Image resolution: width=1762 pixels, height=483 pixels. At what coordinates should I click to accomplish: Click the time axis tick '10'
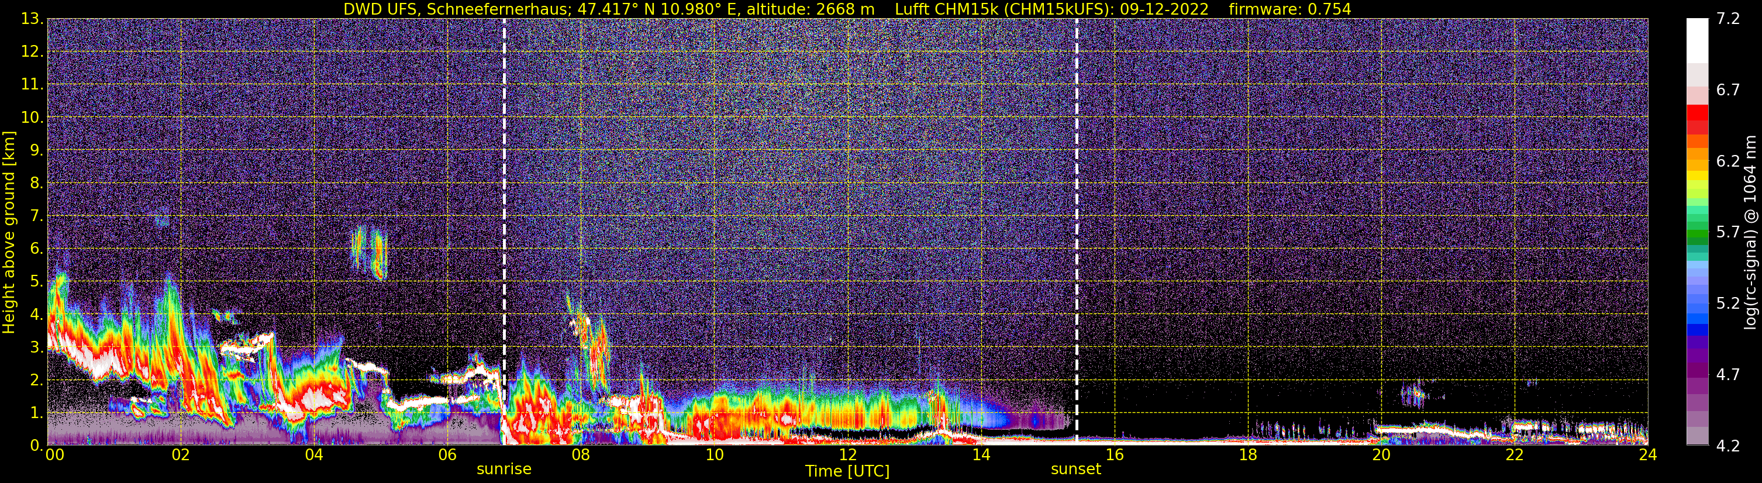714,455
